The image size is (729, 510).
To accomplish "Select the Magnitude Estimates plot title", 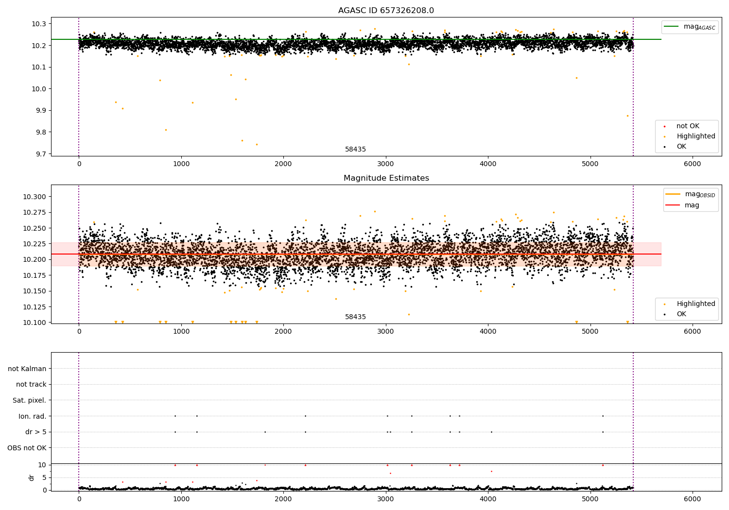I will [386, 178].
